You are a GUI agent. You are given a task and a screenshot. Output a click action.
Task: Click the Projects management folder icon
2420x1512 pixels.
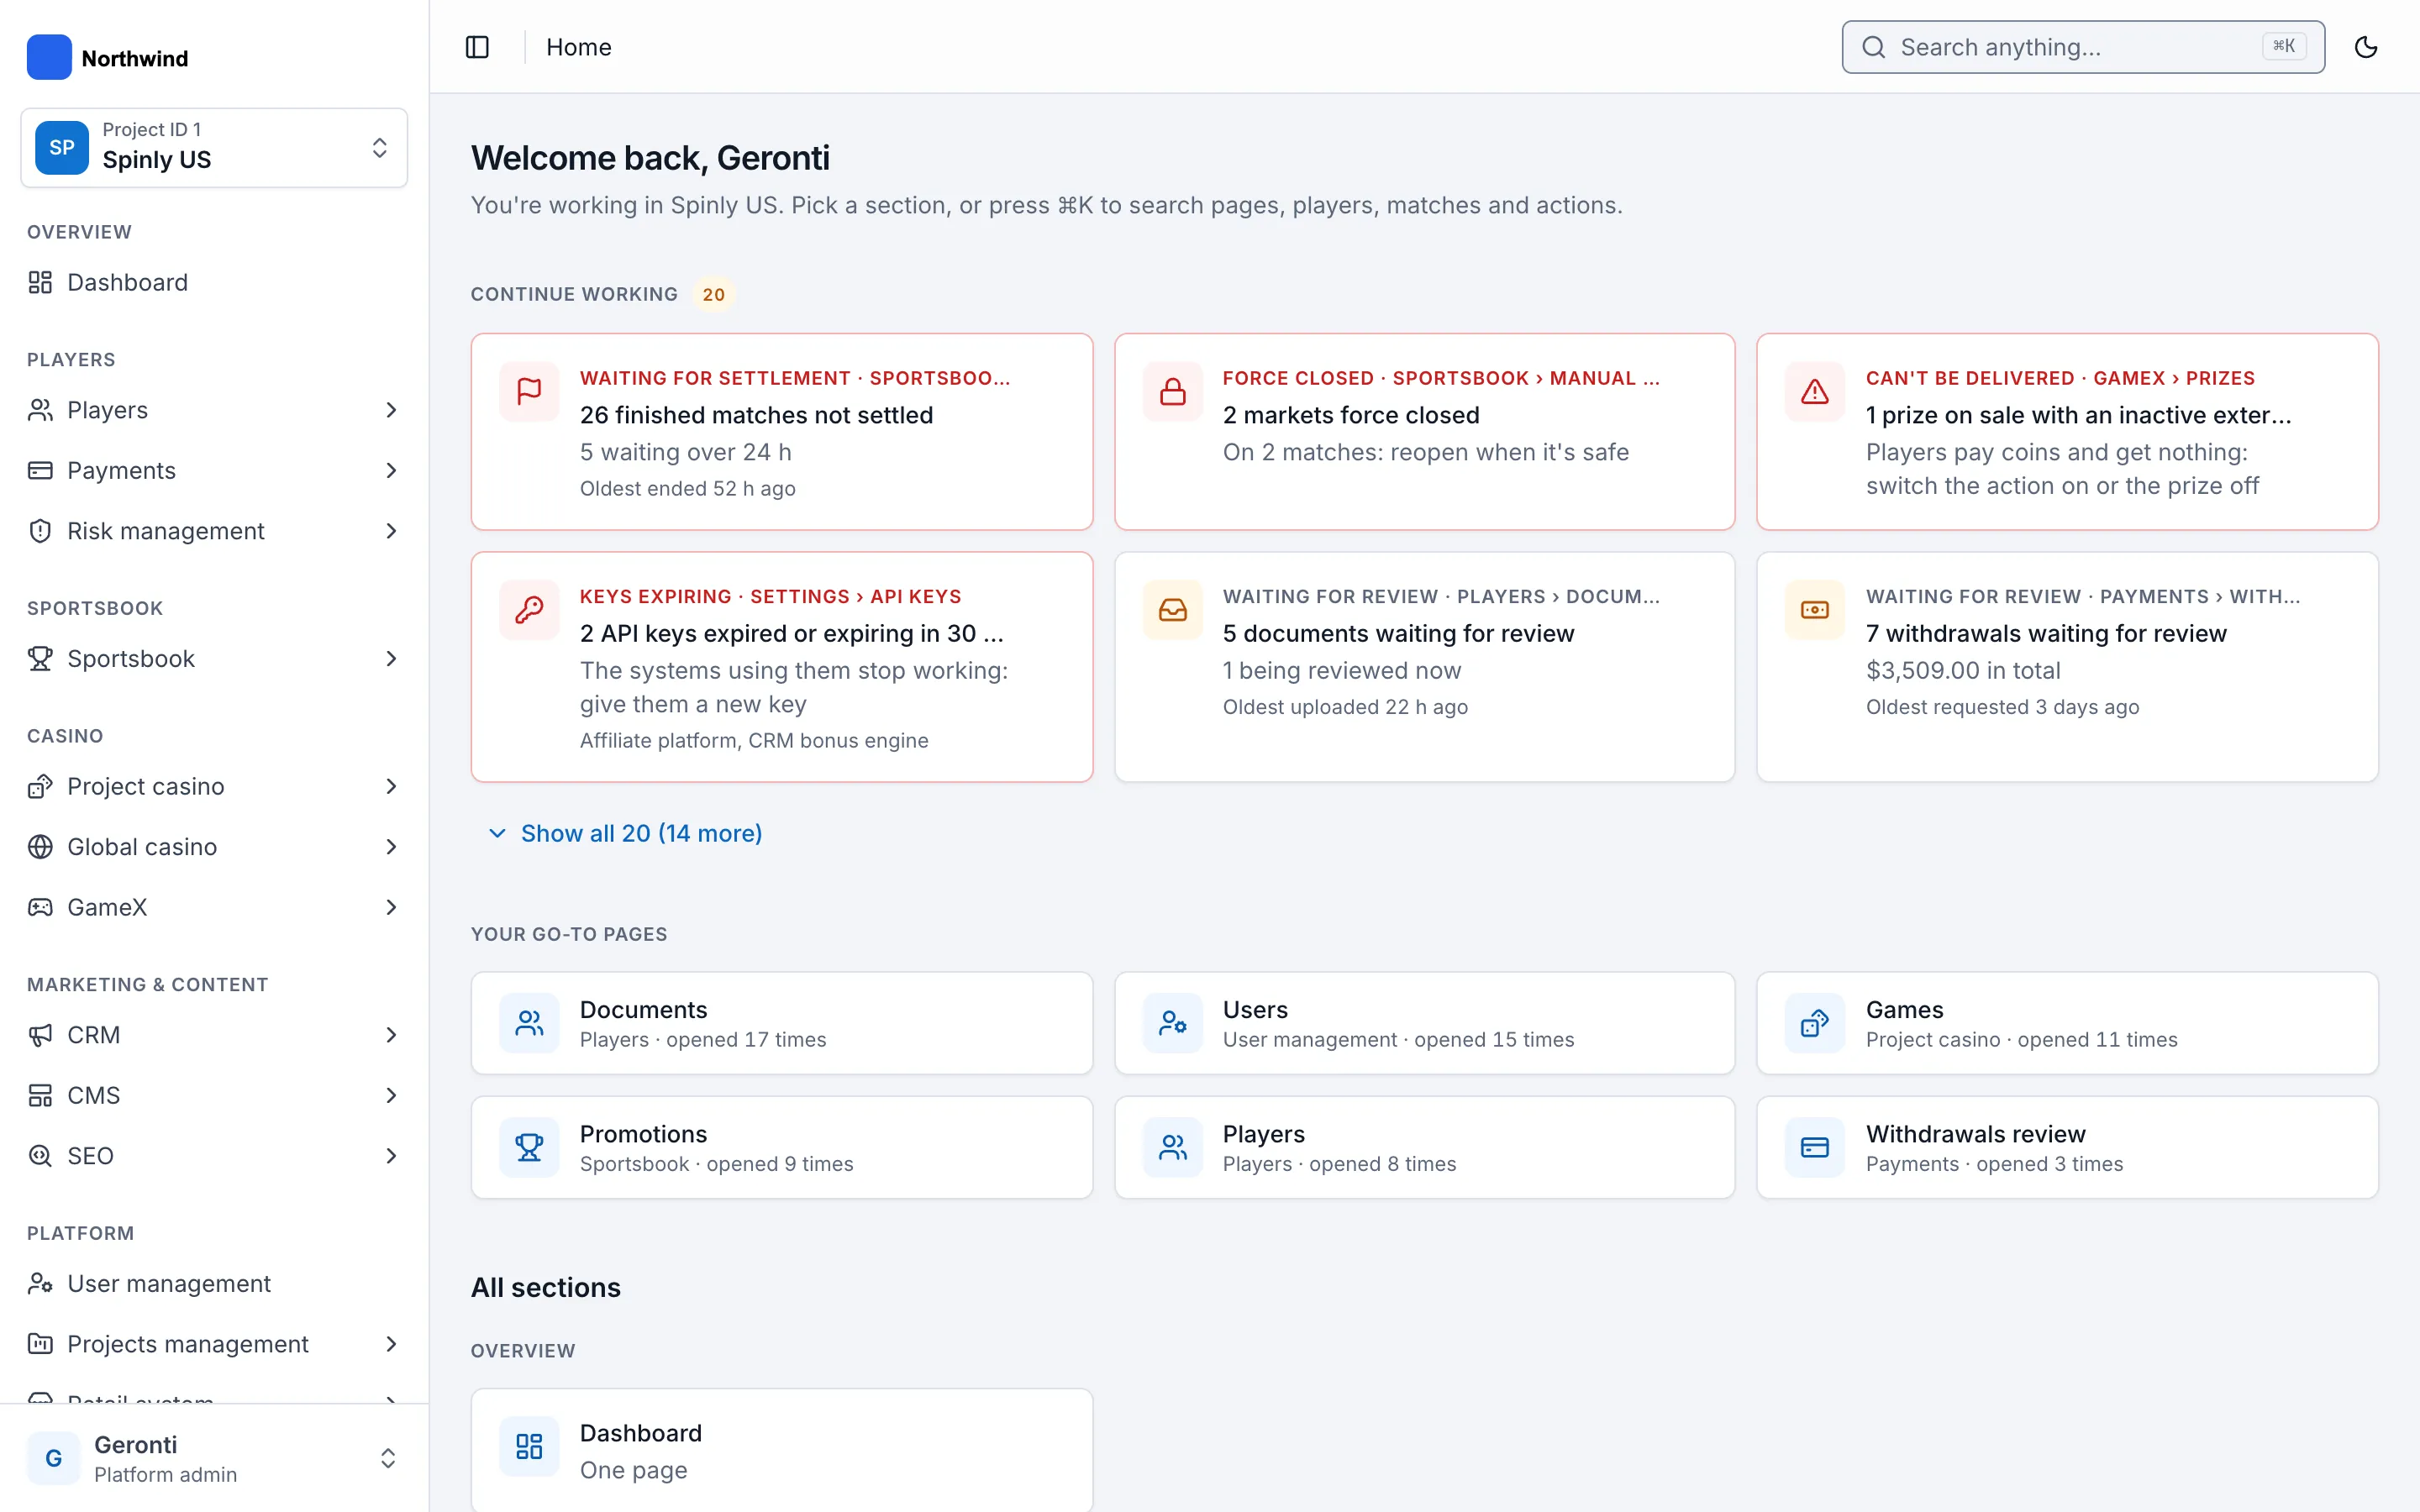click(40, 1344)
